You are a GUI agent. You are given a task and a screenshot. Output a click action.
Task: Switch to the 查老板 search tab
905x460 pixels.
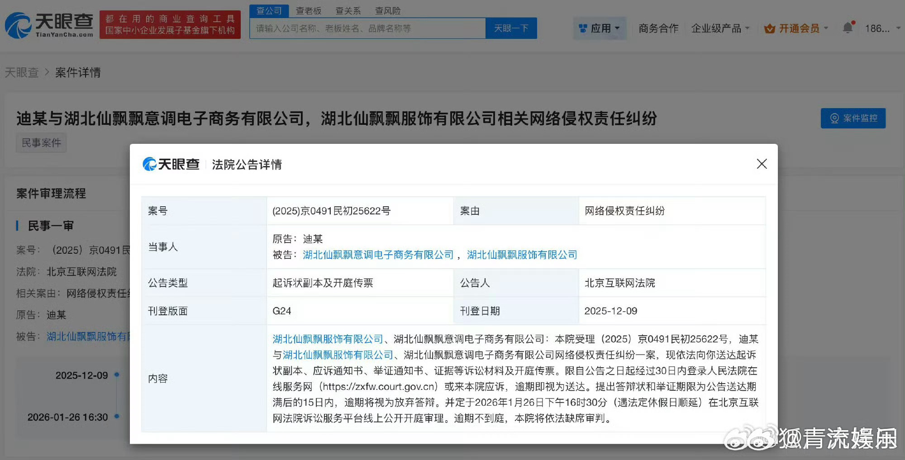[x=309, y=10]
